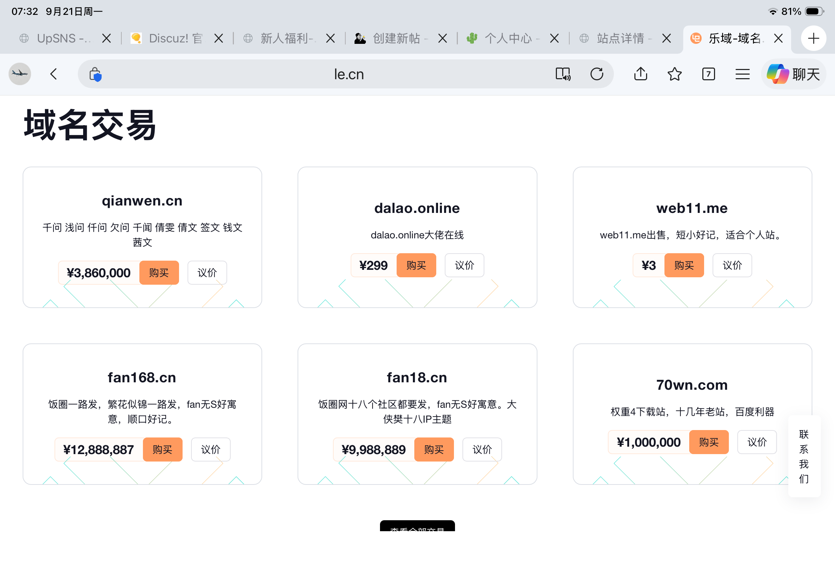Buy the fan18.cn domain
The width and height of the screenshot is (835, 580).
tap(434, 449)
